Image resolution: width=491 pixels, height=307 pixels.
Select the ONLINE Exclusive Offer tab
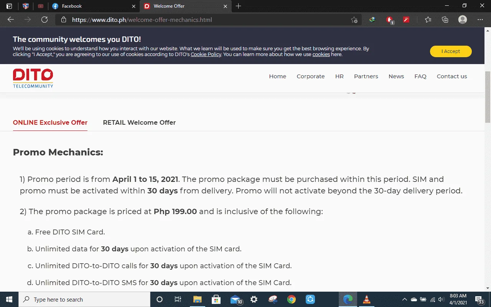coord(50,123)
